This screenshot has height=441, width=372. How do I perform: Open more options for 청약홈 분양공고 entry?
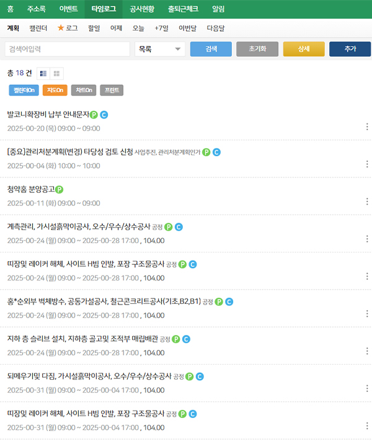point(367,202)
